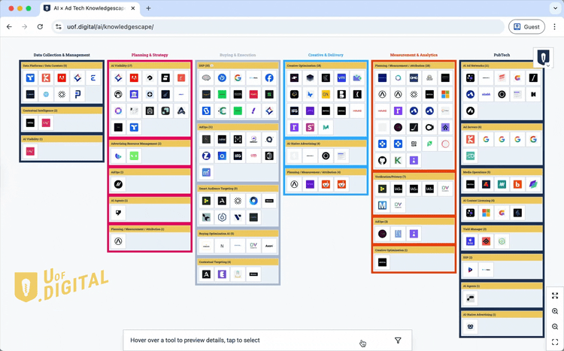This screenshot has width=564, height=351.
Task: Open a new browser tab
Action: [148, 8]
